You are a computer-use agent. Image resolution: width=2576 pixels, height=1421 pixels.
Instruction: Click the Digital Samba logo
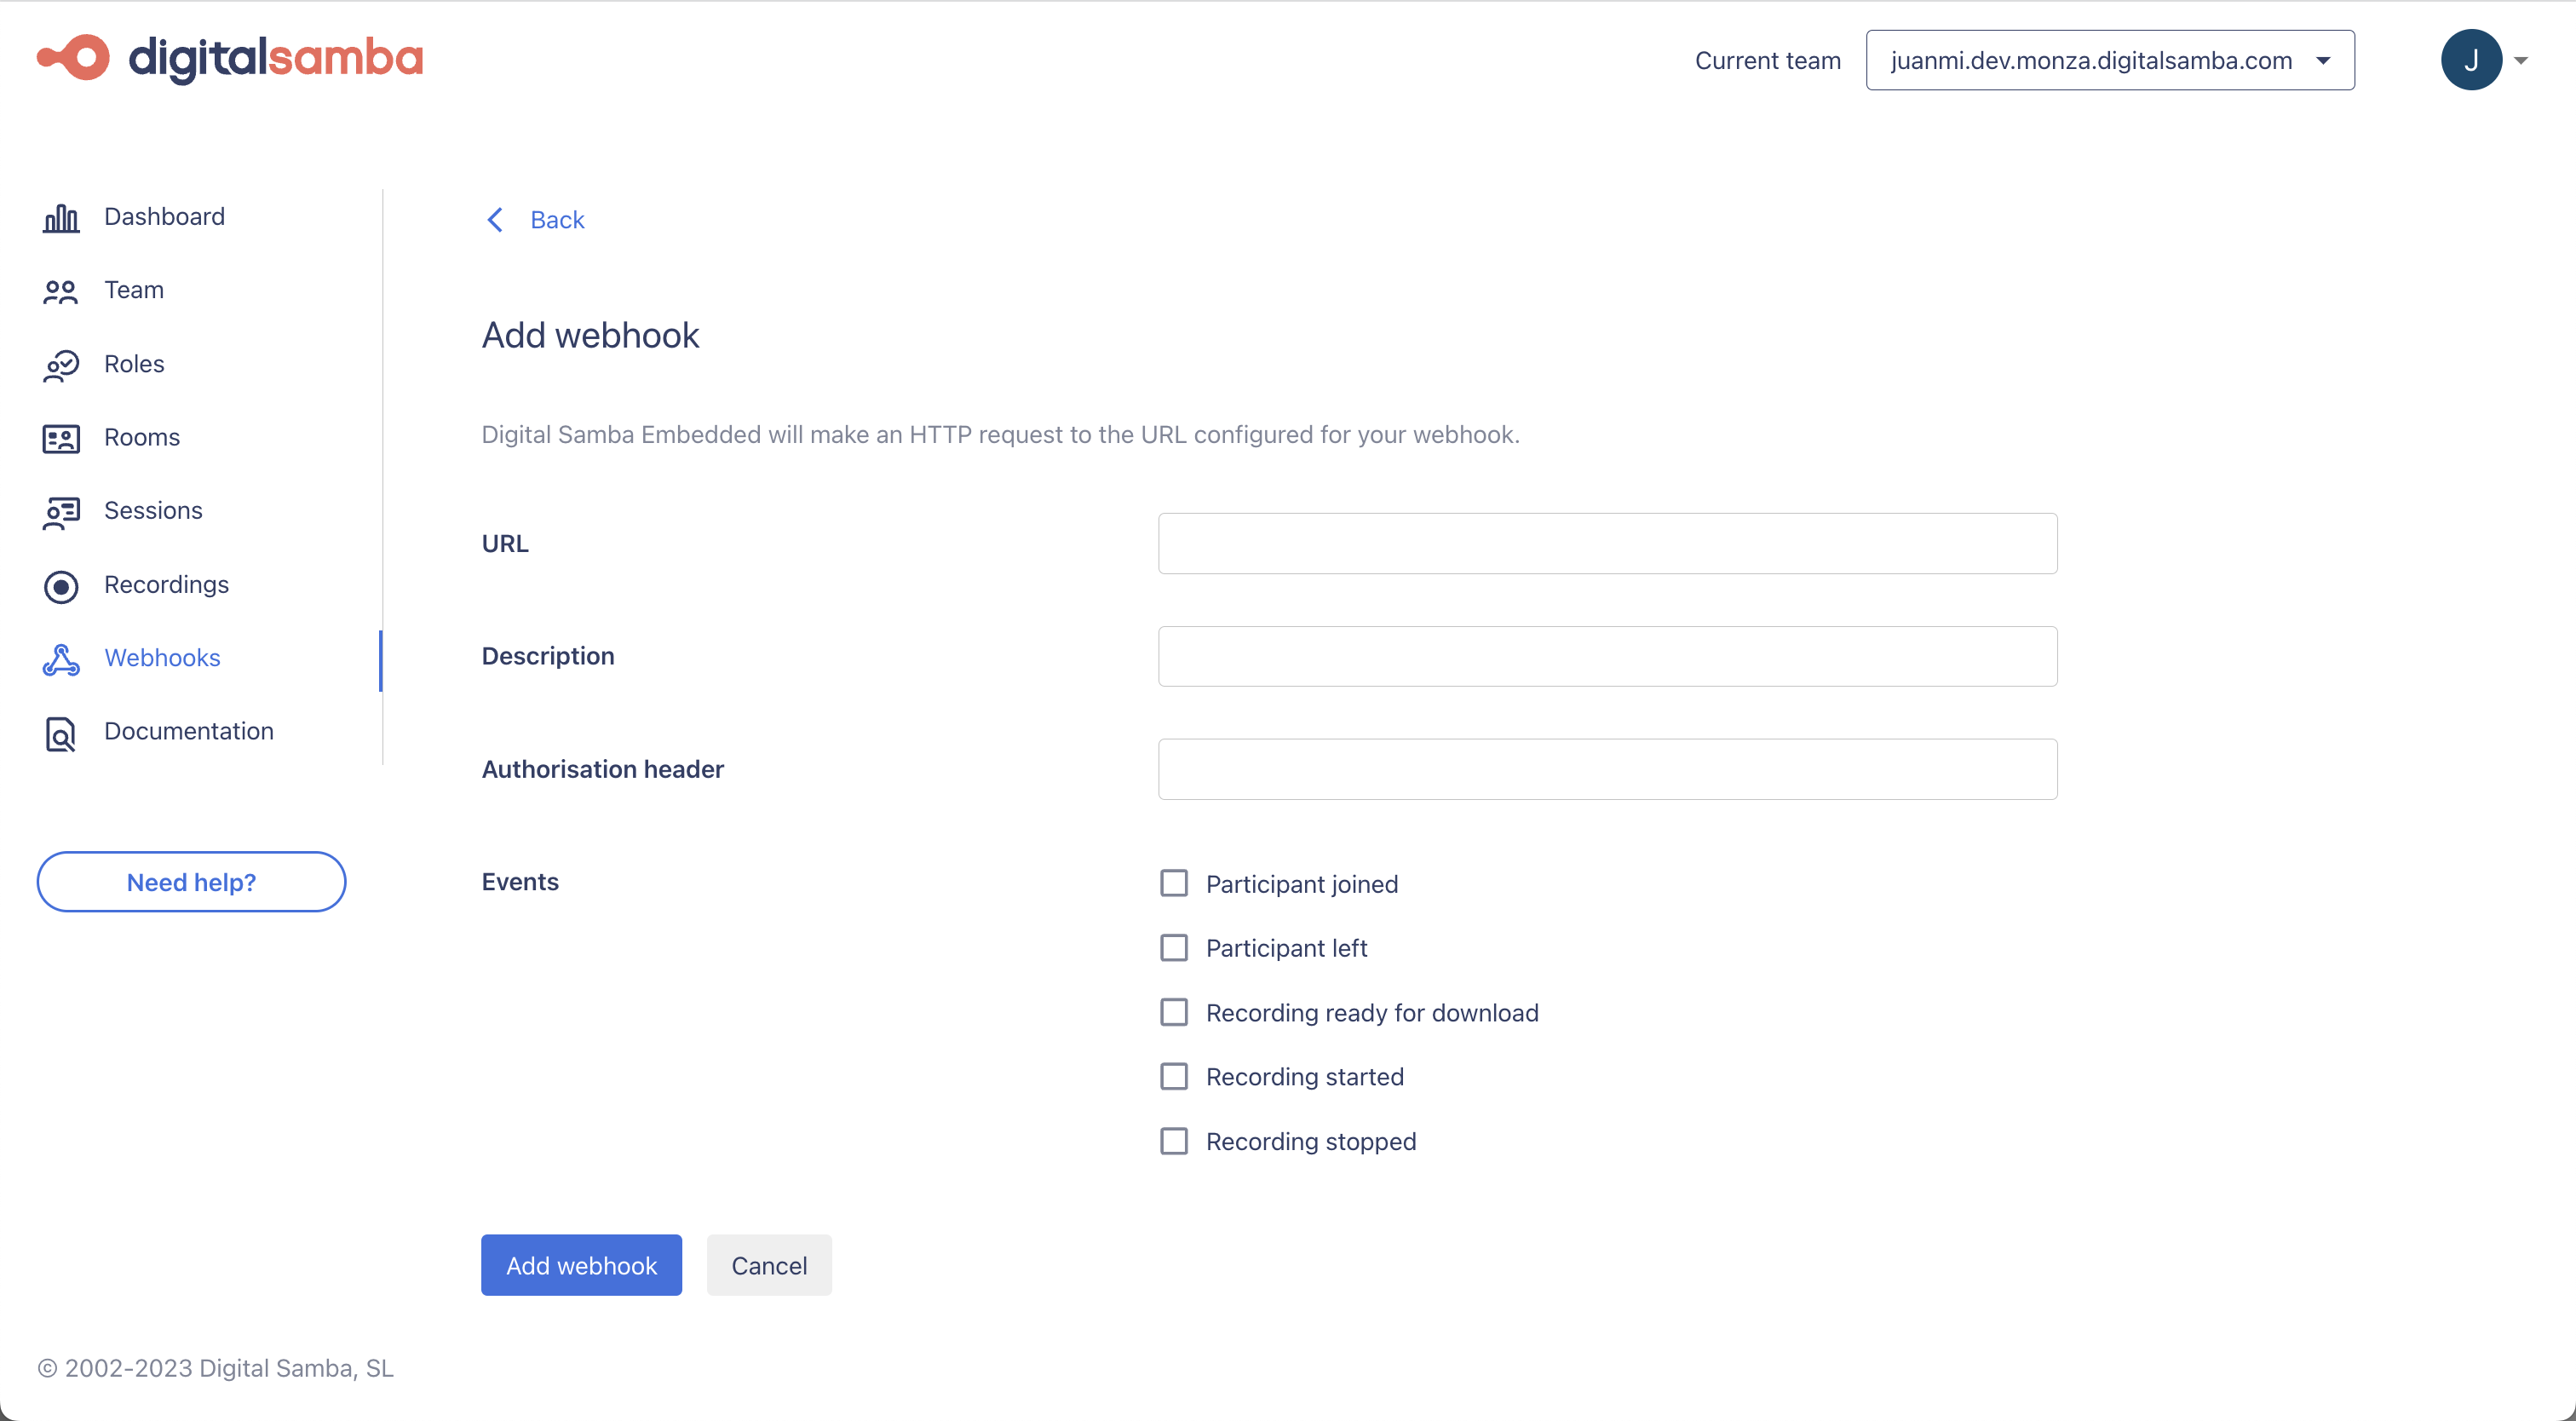pyautogui.click(x=230, y=58)
